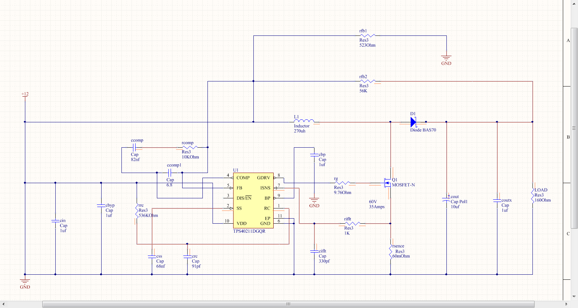Click the diode D1 symbol

(x=413, y=122)
